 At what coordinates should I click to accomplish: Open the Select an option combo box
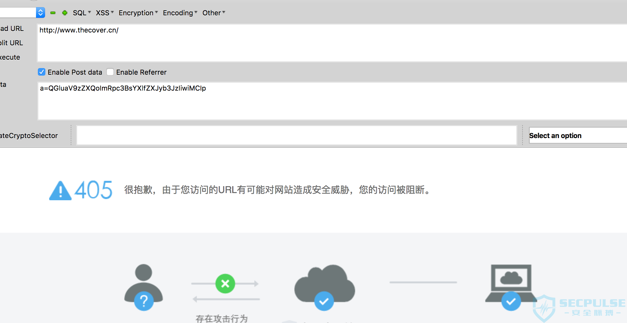point(578,135)
